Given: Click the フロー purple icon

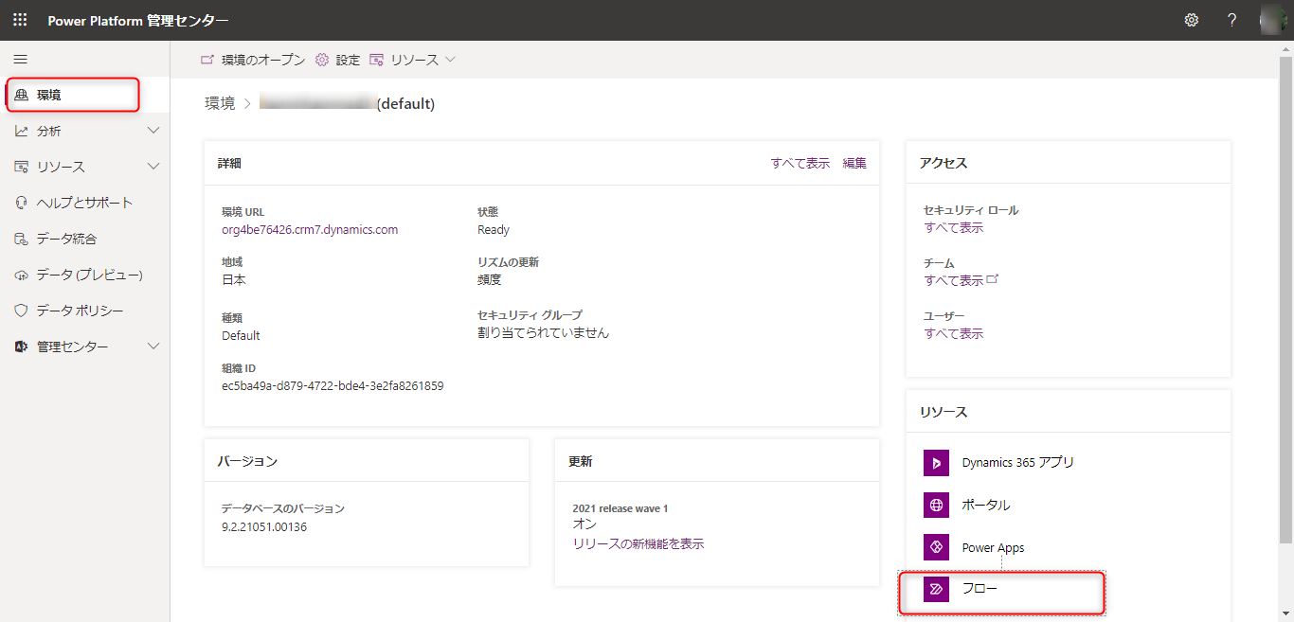Looking at the screenshot, I should [936, 589].
